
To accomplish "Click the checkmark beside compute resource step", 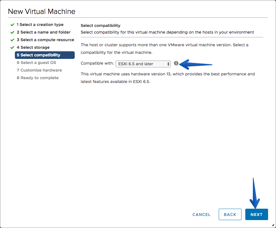I will coord(12,40).
